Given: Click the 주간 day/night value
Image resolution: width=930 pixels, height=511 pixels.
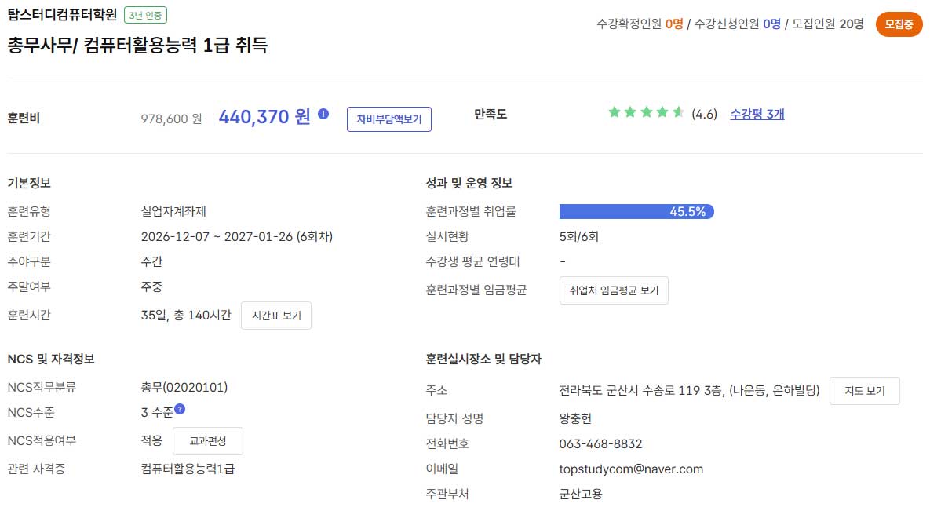Looking at the screenshot, I should click(151, 261).
